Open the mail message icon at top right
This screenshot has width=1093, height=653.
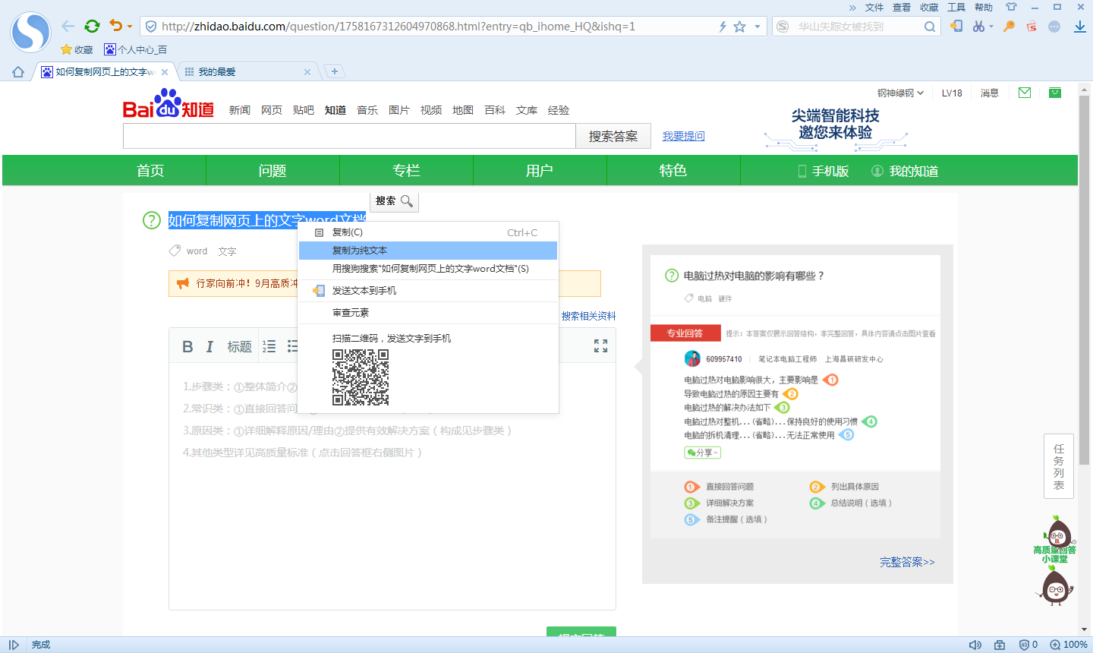click(x=1024, y=92)
